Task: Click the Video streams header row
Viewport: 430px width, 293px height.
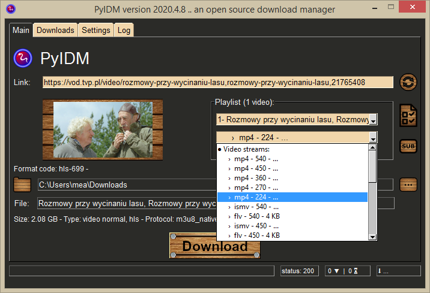Action: (x=292, y=149)
